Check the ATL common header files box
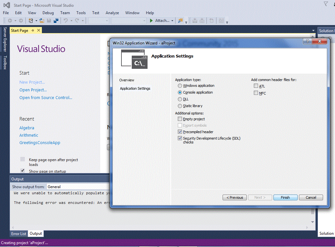This screenshot has width=335, height=247. click(256, 86)
